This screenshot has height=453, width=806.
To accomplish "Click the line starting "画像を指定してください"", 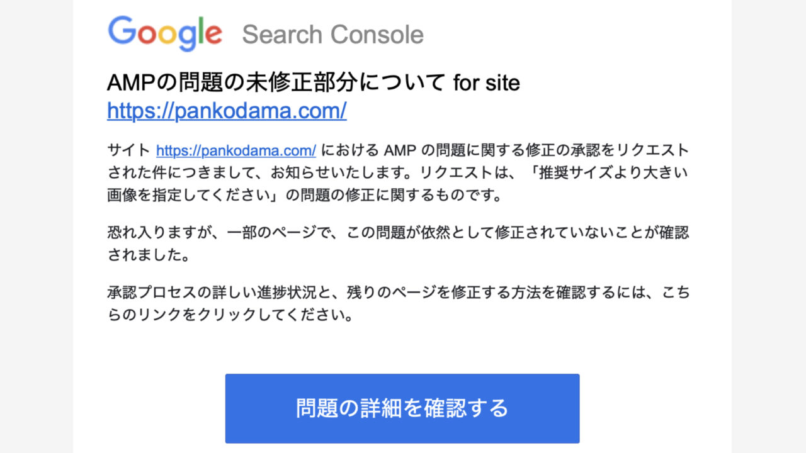I will pos(304,195).
